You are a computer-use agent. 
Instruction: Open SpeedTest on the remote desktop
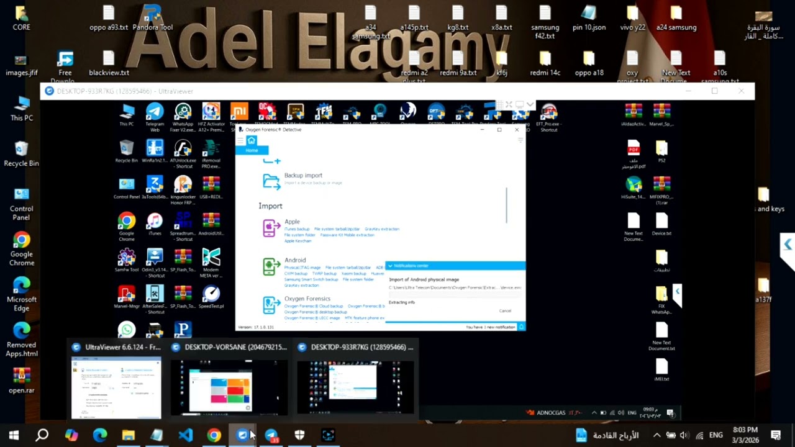211,297
